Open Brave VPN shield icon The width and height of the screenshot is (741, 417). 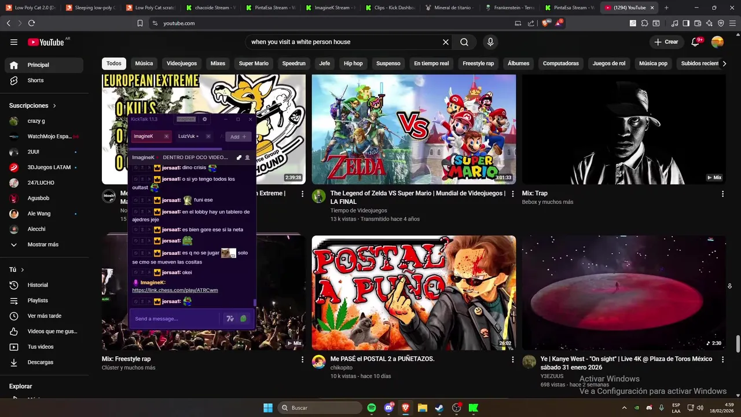click(x=721, y=23)
